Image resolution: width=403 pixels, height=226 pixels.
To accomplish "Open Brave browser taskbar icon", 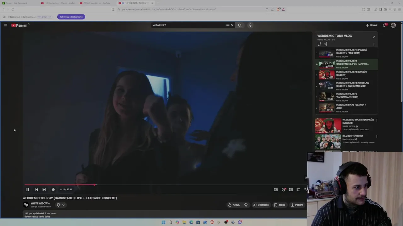I will pos(212,222).
